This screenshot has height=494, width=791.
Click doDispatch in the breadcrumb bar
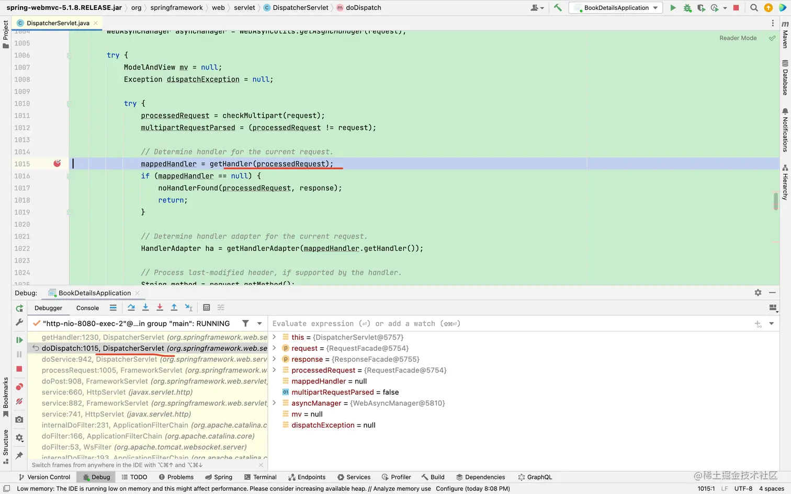(363, 8)
